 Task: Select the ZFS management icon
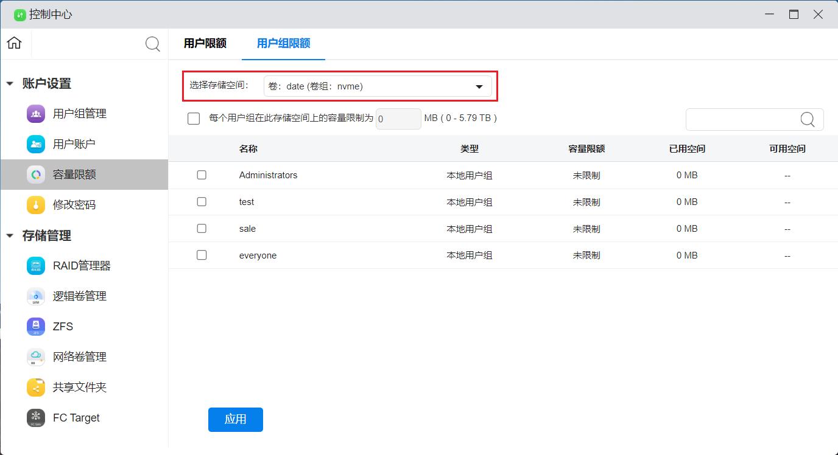(35, 326)
